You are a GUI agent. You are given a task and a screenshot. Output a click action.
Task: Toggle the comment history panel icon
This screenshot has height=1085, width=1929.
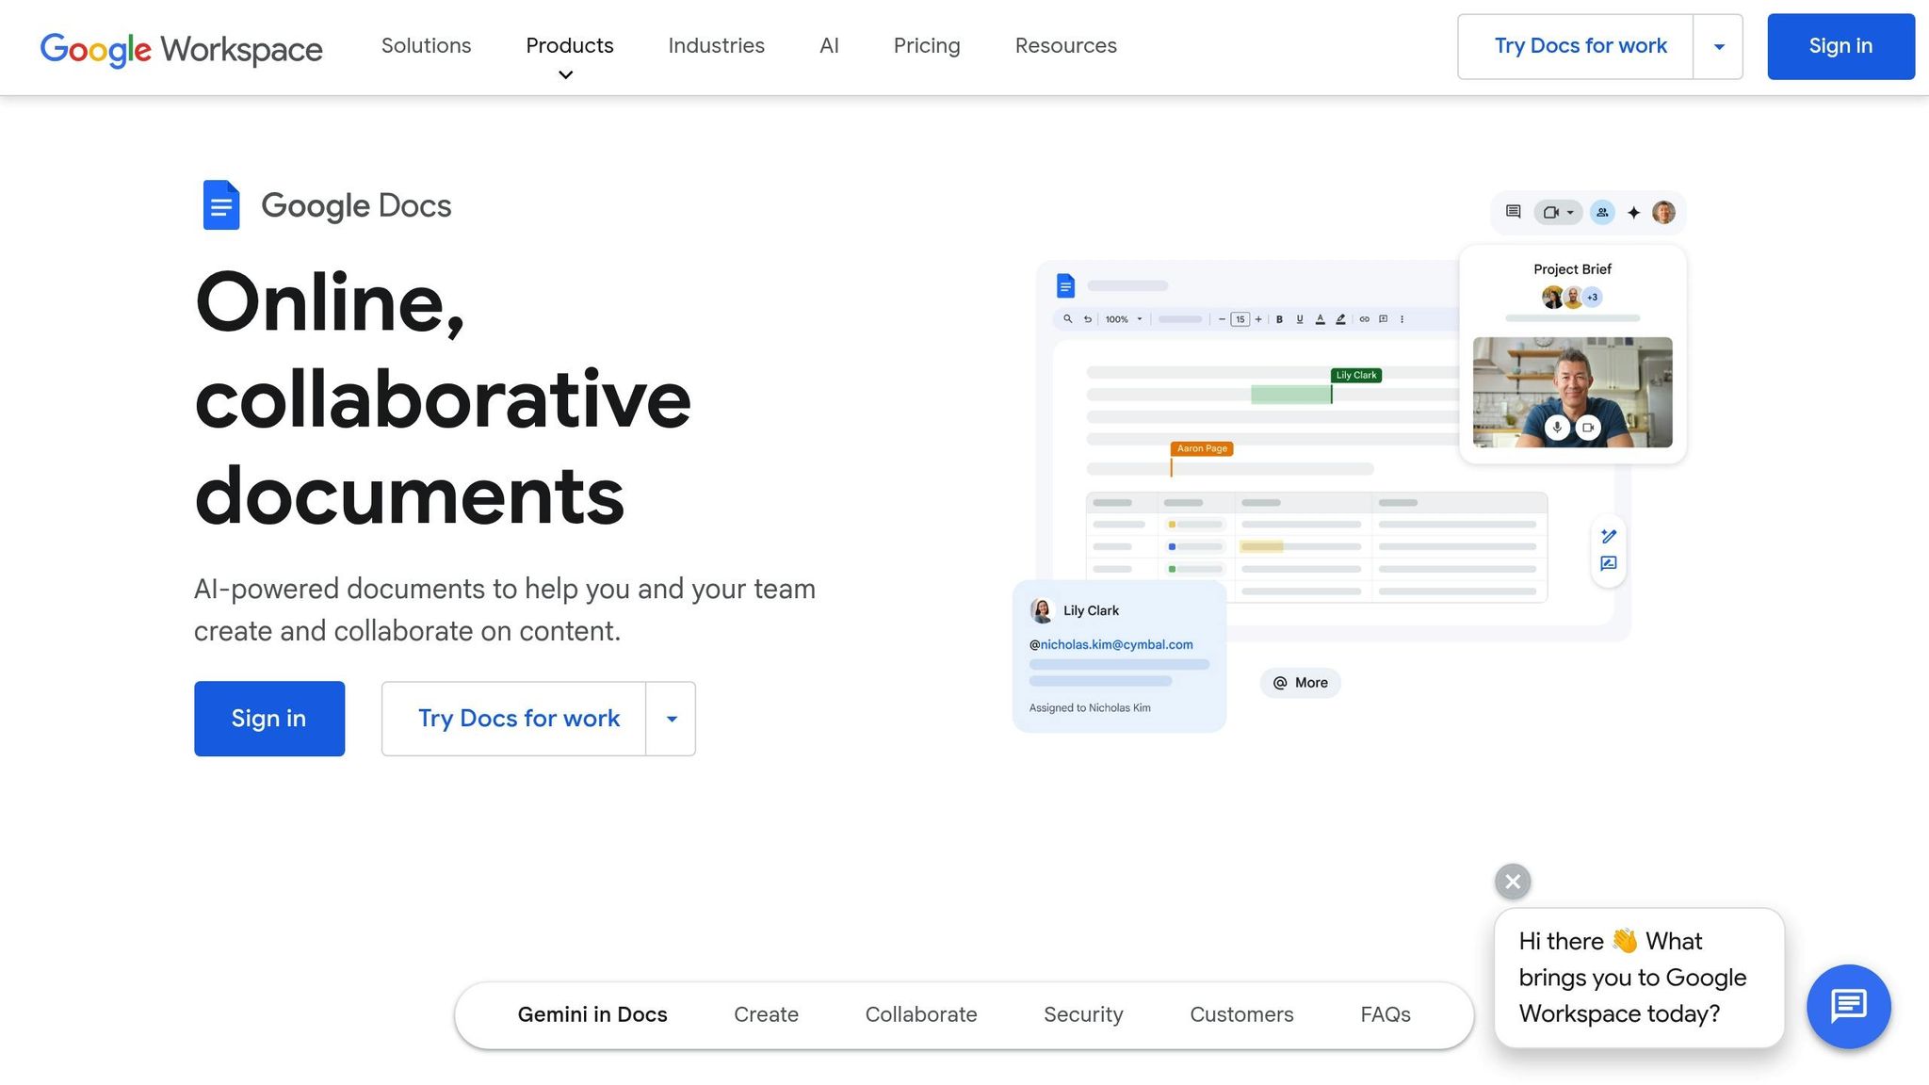click(x=1514, y=212)
